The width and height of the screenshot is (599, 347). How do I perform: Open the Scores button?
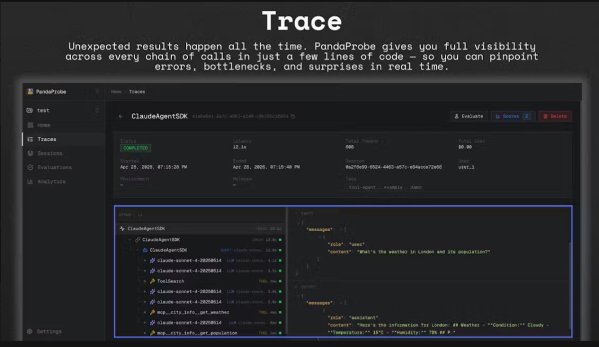(x=513, y=116)
